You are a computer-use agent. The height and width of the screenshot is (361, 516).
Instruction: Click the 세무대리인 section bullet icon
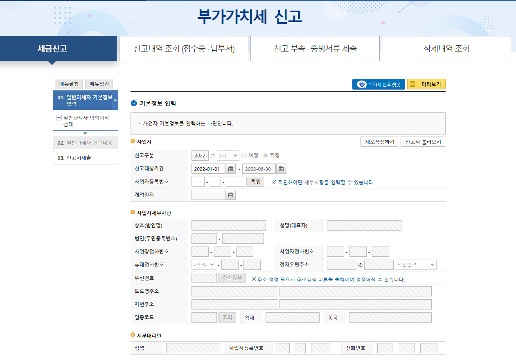click(x=133, y=335)
